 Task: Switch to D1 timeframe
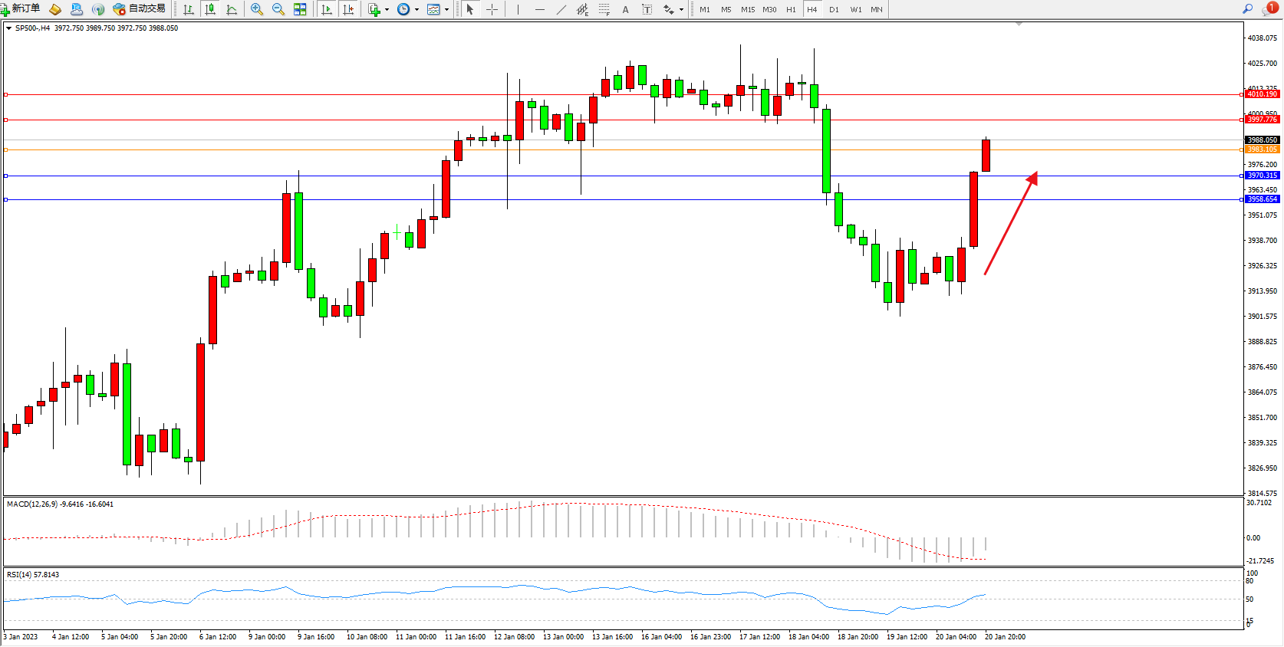coord(834,9)
